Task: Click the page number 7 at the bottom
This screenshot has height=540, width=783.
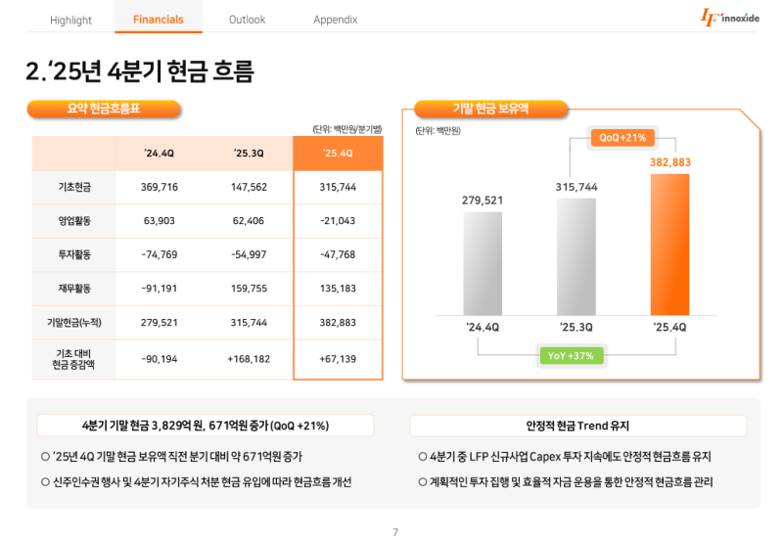Action: pyautogui.click(x=394, y=532)
